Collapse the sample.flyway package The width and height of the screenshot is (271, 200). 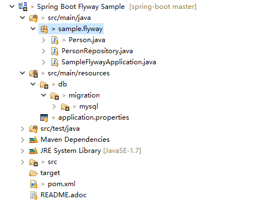(33, 29)
